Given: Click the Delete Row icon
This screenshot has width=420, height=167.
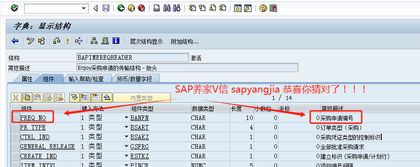Looking at the screenshot, I should coord(60,98).
